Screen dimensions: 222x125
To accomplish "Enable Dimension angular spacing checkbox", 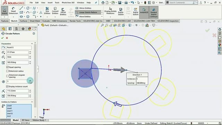I will pos(8,76).
